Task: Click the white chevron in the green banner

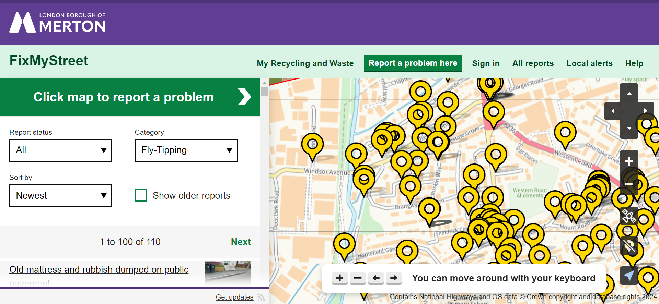Action: (244, 97)
